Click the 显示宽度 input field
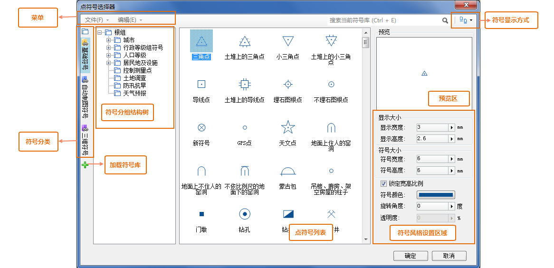 [x=432, y=127]
